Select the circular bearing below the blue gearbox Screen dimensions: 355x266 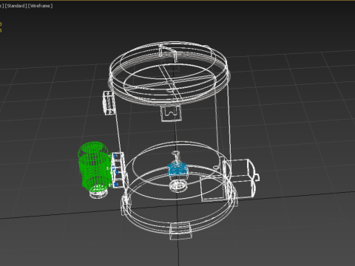[178, 185]
